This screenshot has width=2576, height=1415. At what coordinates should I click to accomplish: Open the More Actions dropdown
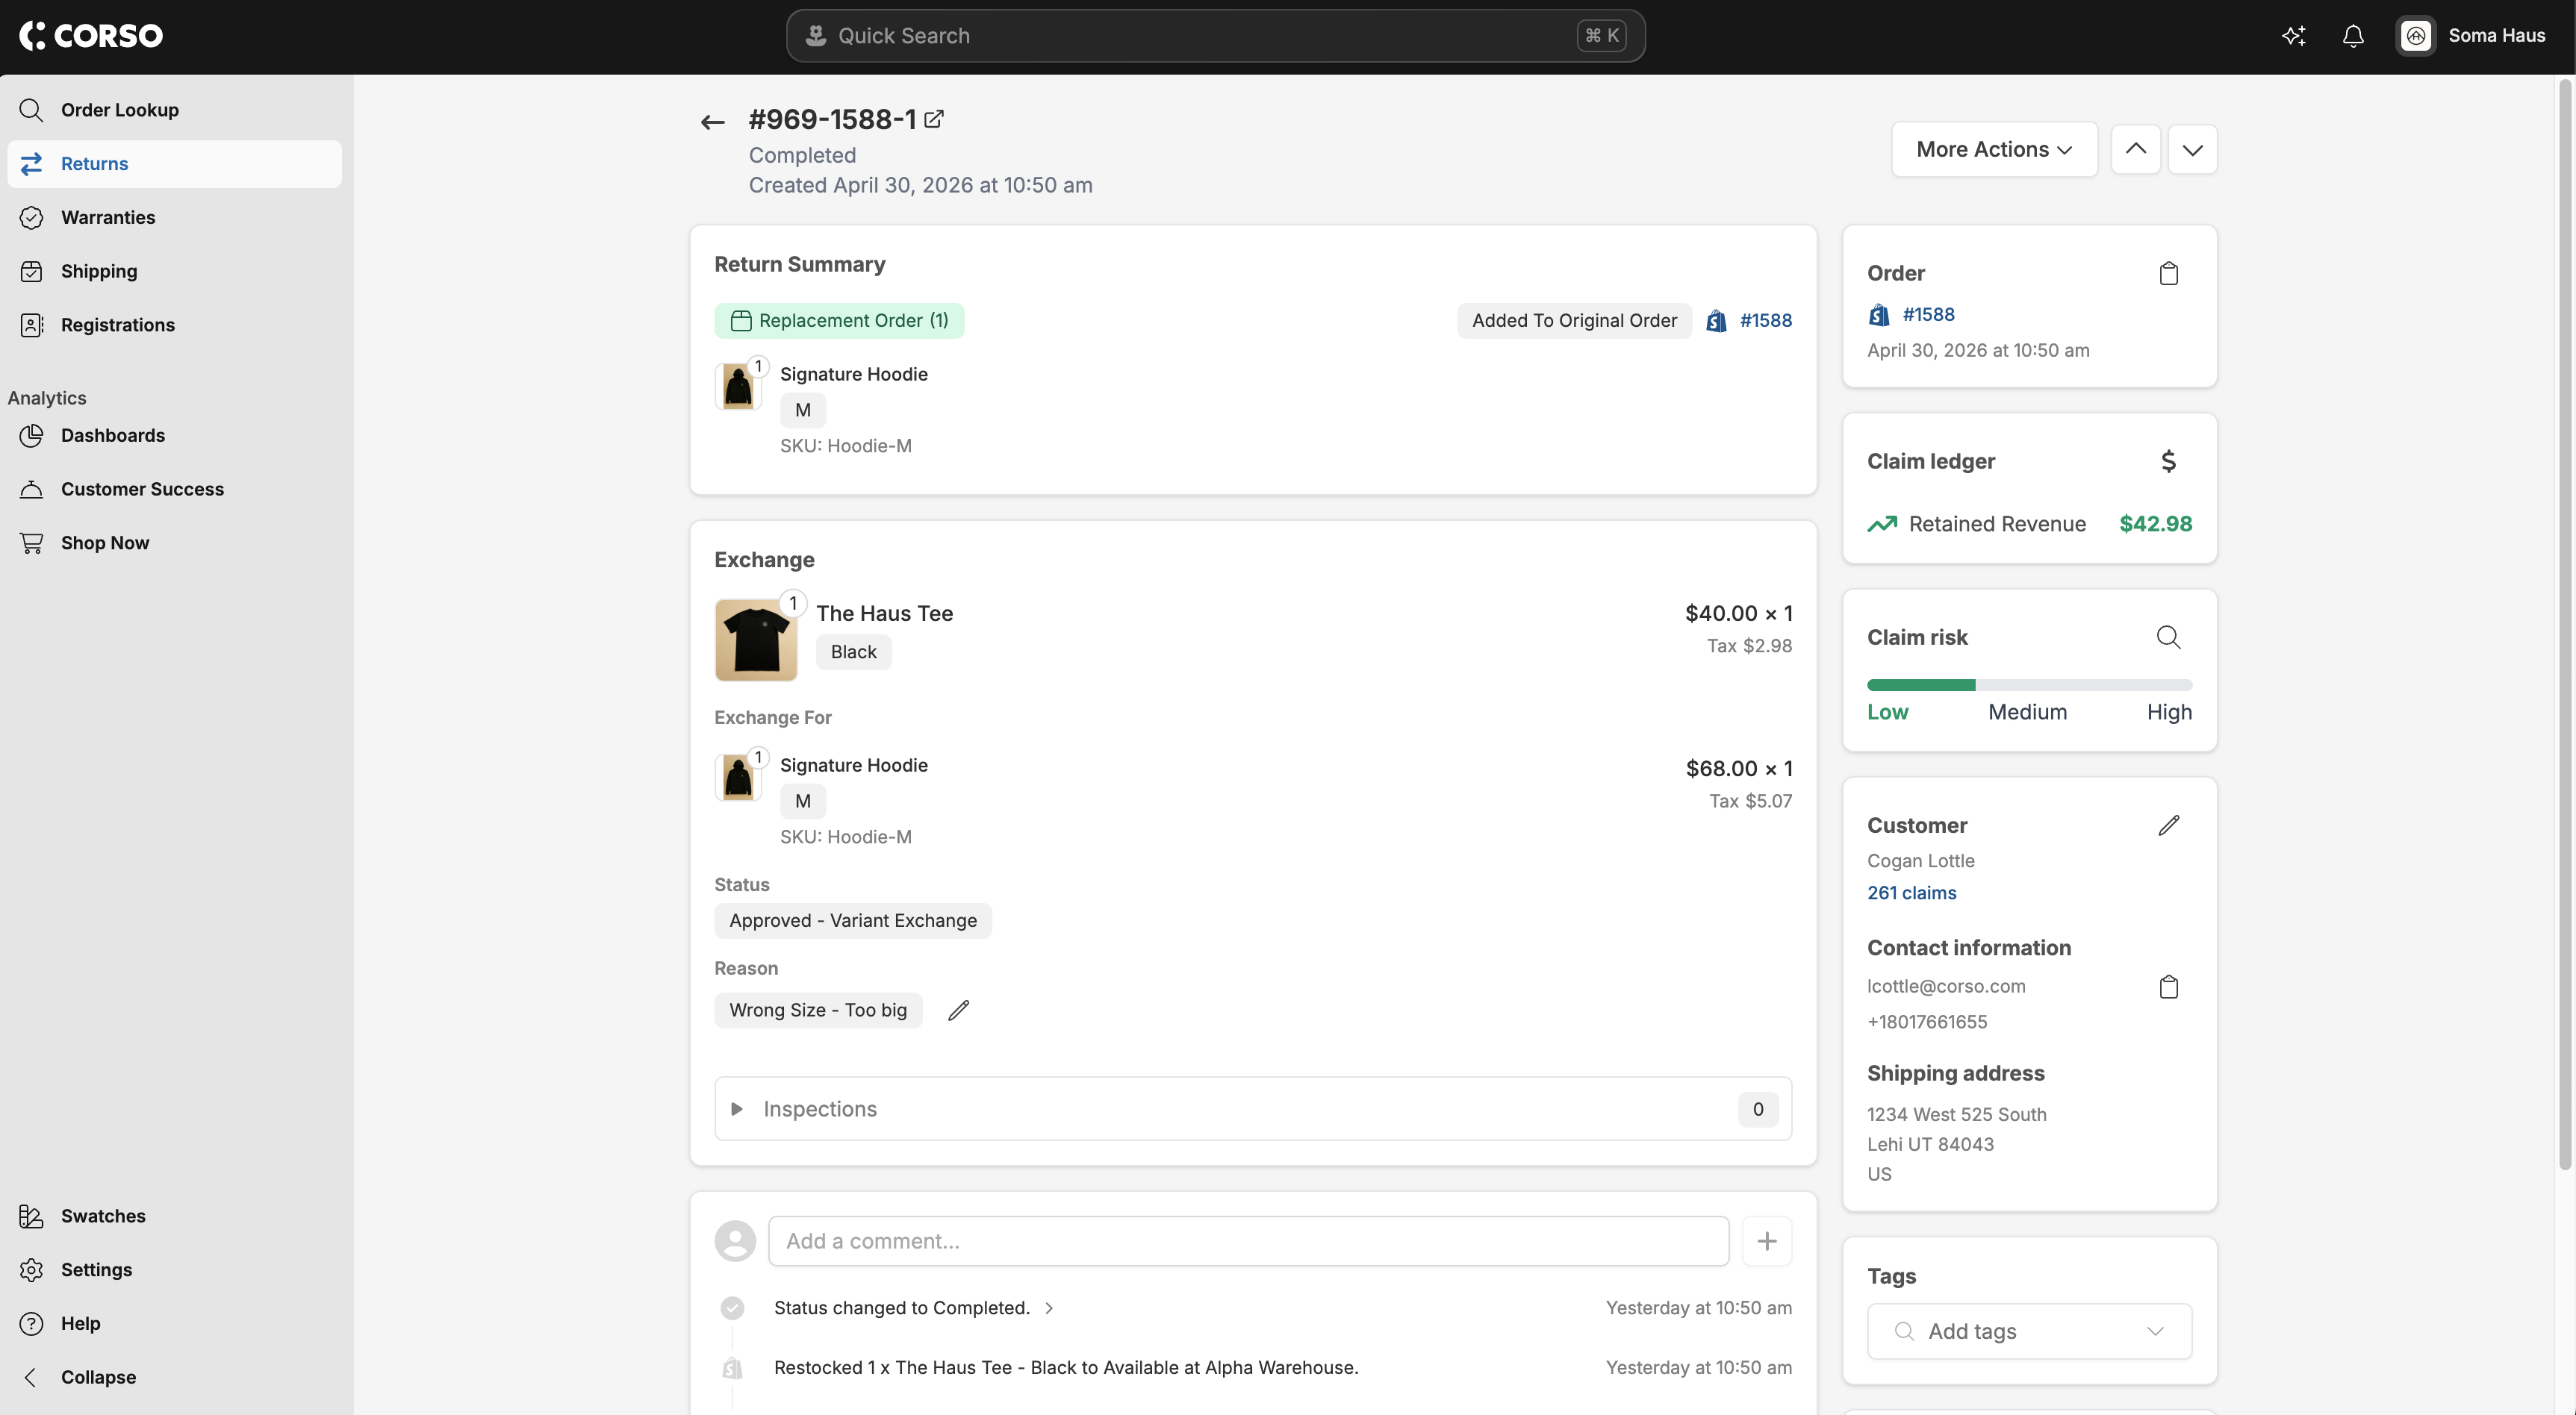click(x=1994, y=150)
